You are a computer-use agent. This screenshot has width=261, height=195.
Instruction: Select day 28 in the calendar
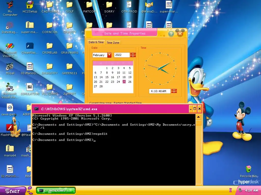[x=101, y=86]
